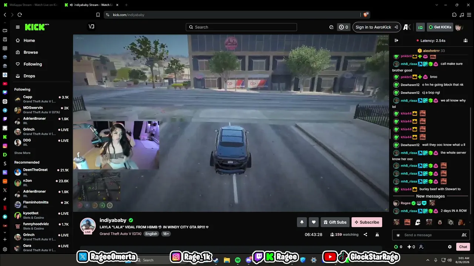This screenshot has height=266, width=474.
Task: Click the browser back arrow
Action: click(x=5, y=15)
